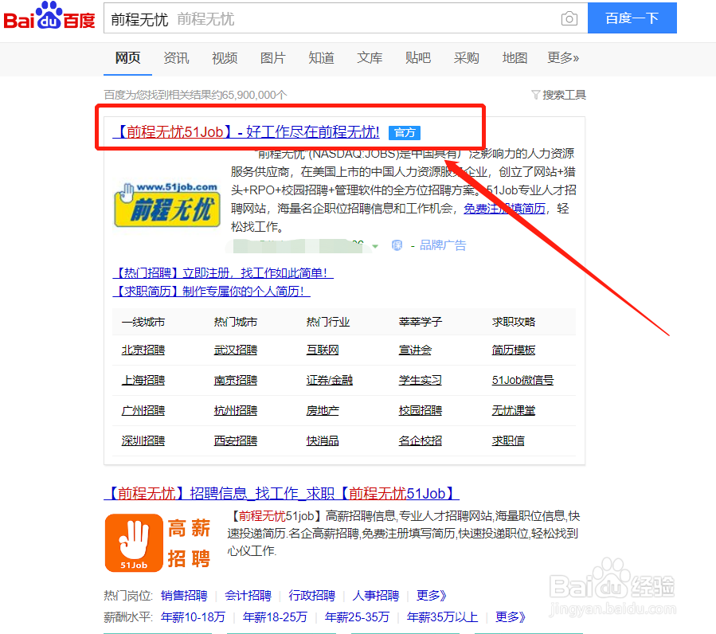The width and height of the screenshot is (716, 634).
Task: Open 名企校招 link
Action: click(x=420, y=440)
